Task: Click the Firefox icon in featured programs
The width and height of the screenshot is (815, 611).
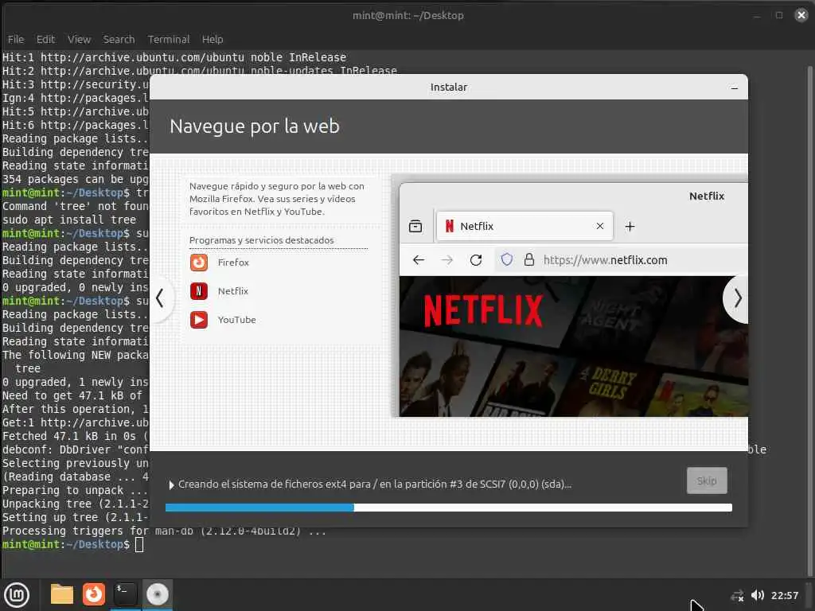Action: pos(198,263)
